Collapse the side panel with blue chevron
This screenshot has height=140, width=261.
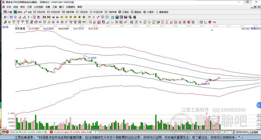(259, 105)
